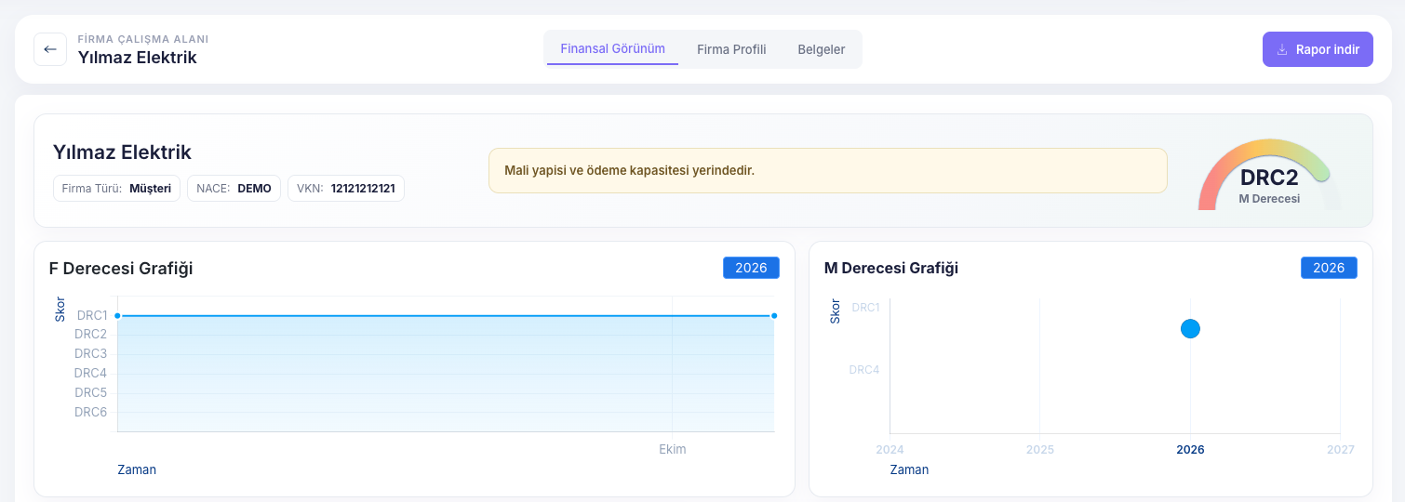1405x502 pixels.
Task: Click the Ekim label on the time axis
Action: (673, 449)
